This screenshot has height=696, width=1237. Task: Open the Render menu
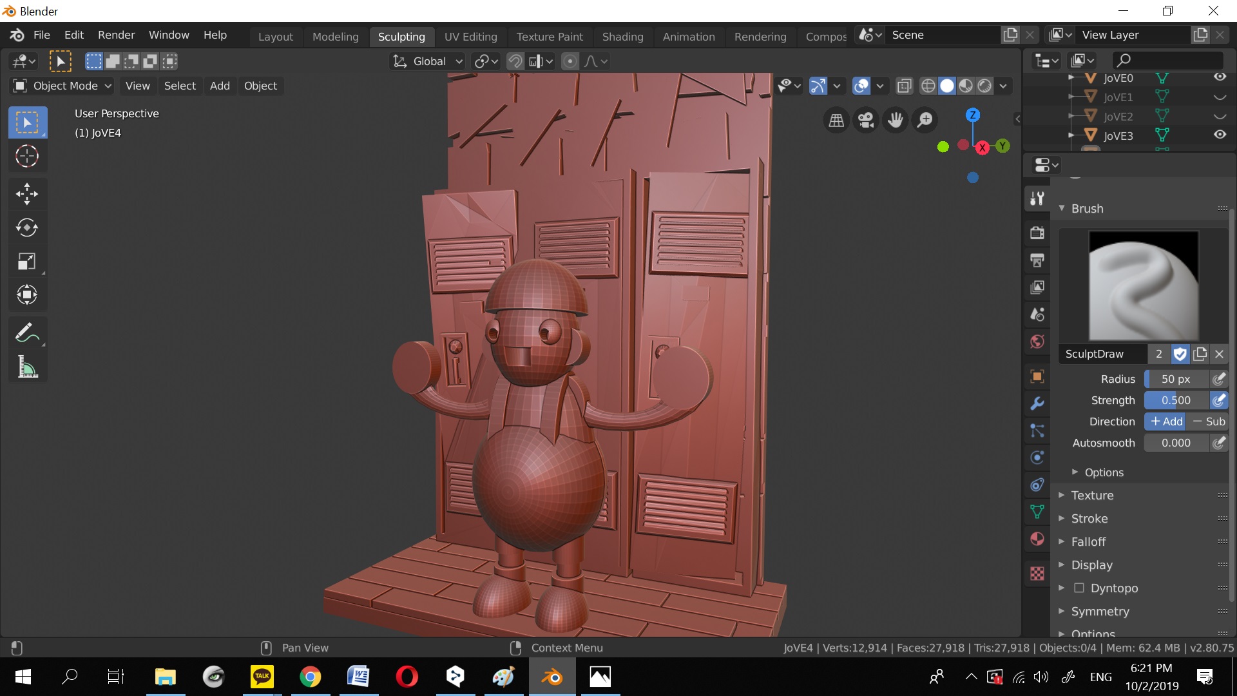[x=116, y=35]
